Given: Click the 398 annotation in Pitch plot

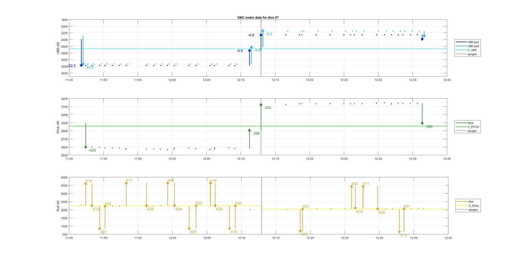Looking at the screenshot, I should (256, 133).
